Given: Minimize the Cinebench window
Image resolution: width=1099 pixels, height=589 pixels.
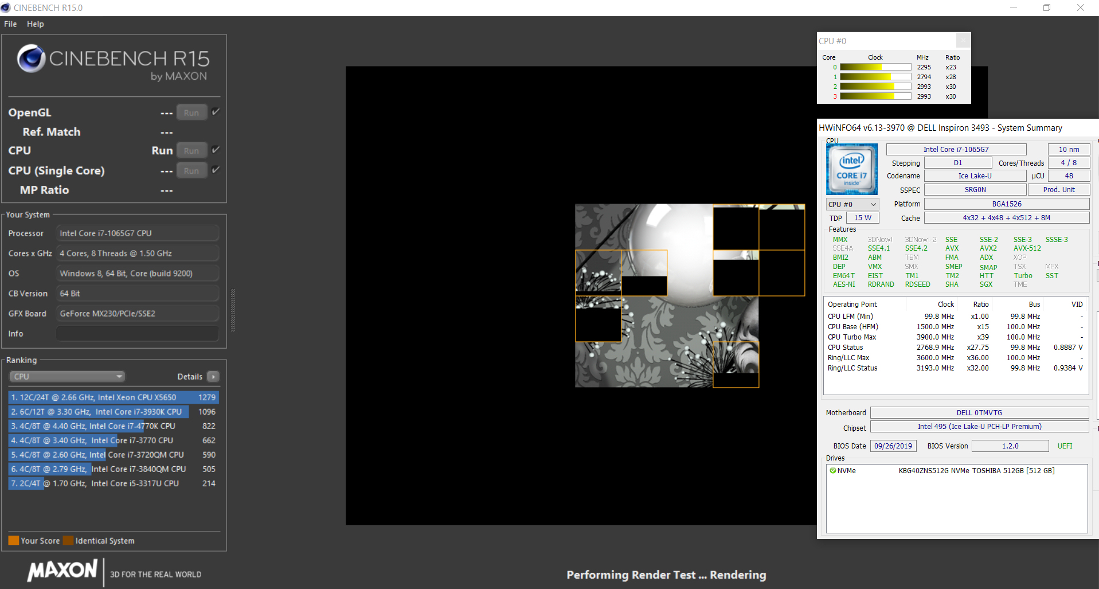Looking at the screenshot, I should [x=1013, y=7].
